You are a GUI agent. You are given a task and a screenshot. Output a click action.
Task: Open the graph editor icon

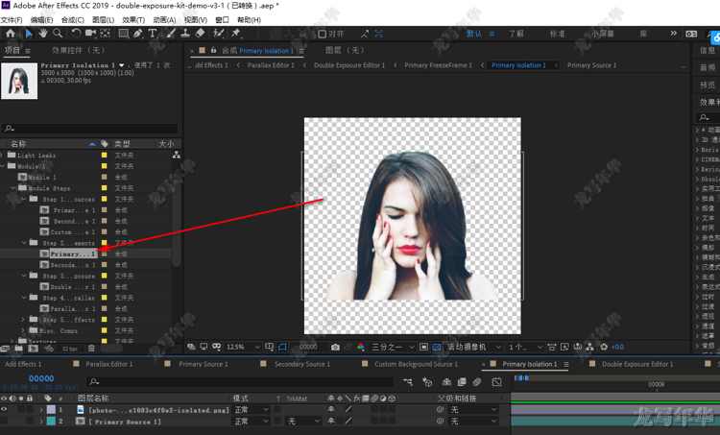[496, 382]
